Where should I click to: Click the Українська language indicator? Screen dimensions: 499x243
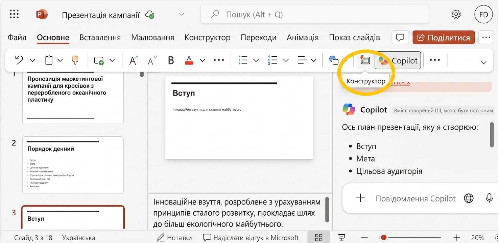pyautogui.click(x=79, y=238)
